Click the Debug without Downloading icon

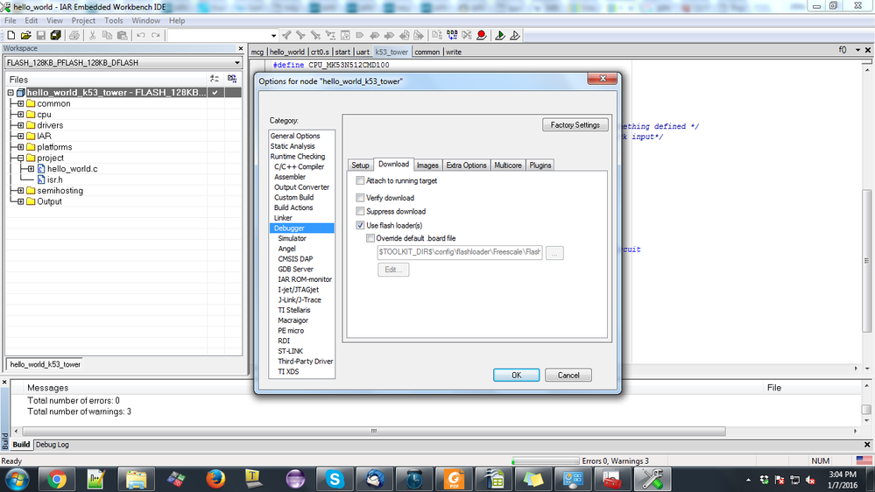pyautogui.click(x=515, y=35)
